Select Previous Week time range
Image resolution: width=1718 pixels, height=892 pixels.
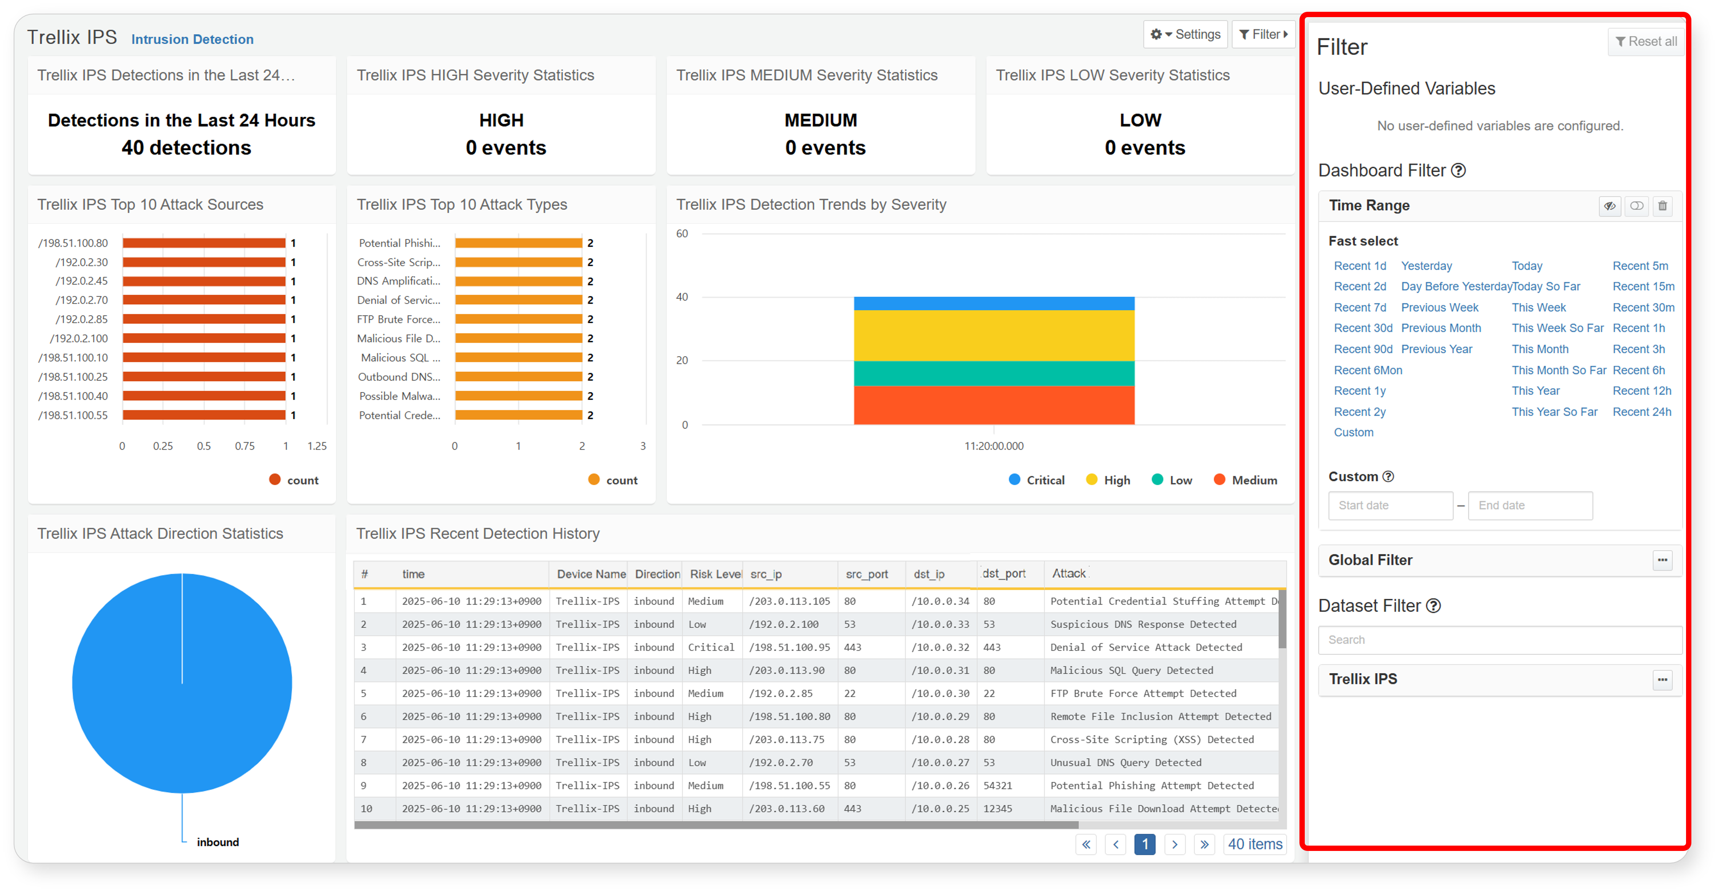click(x=1439, y=307)
